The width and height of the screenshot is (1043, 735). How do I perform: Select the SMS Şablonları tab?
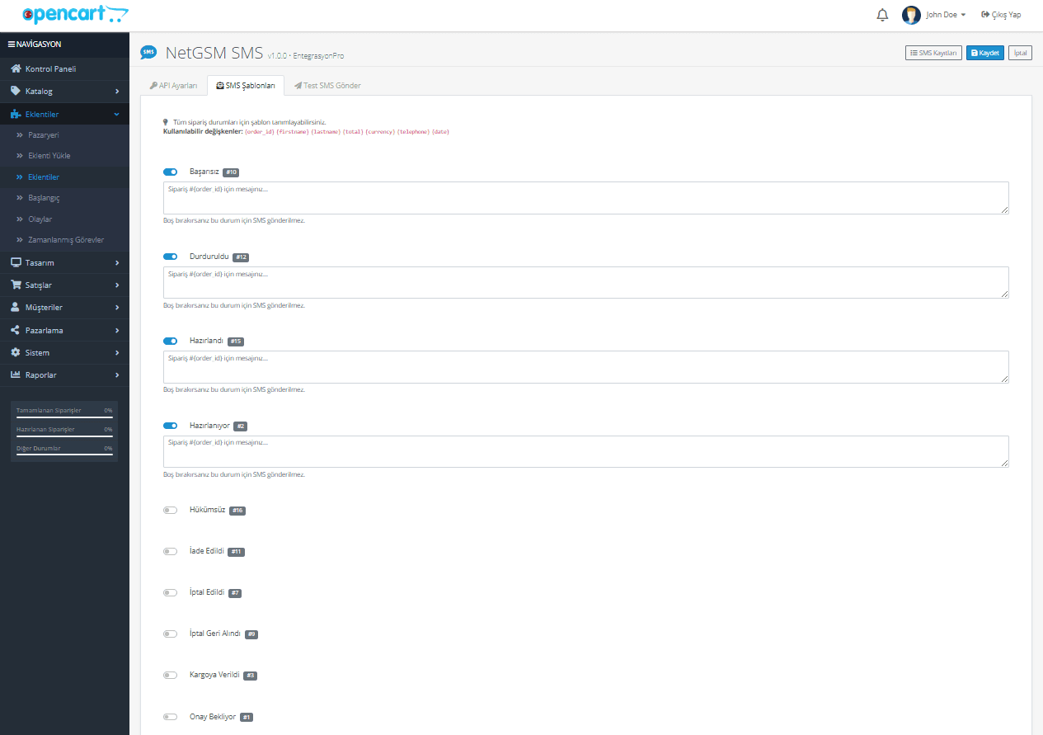pos(246,86)
